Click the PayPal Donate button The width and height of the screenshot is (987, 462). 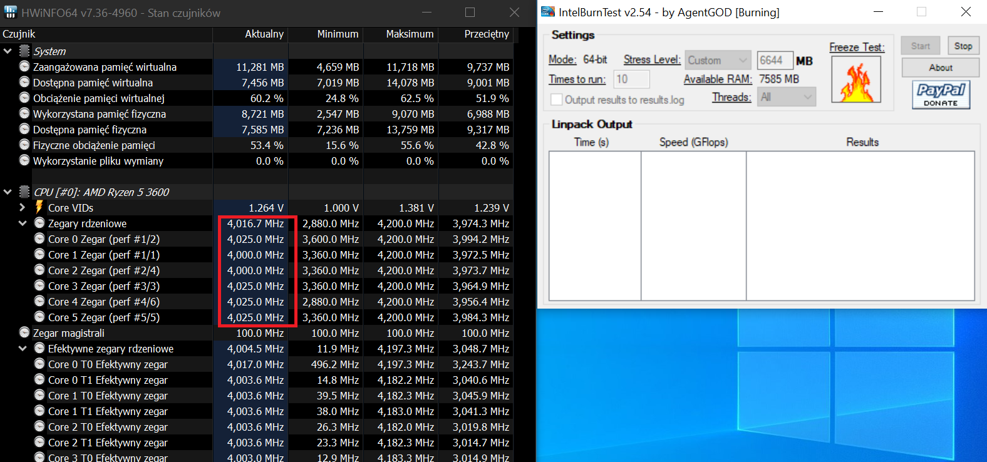(941, 95)
